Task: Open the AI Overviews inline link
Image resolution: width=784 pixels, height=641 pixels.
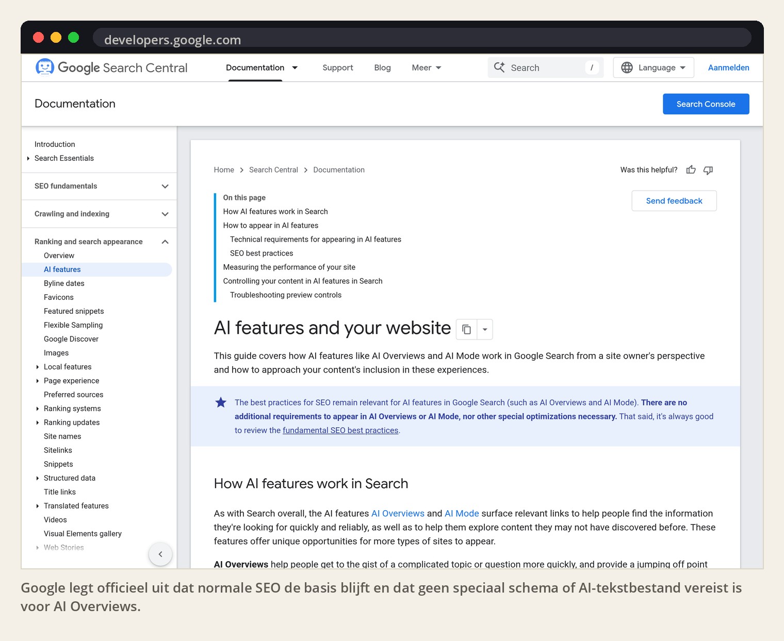Action: pyautogui.click(x=398, y=513)
